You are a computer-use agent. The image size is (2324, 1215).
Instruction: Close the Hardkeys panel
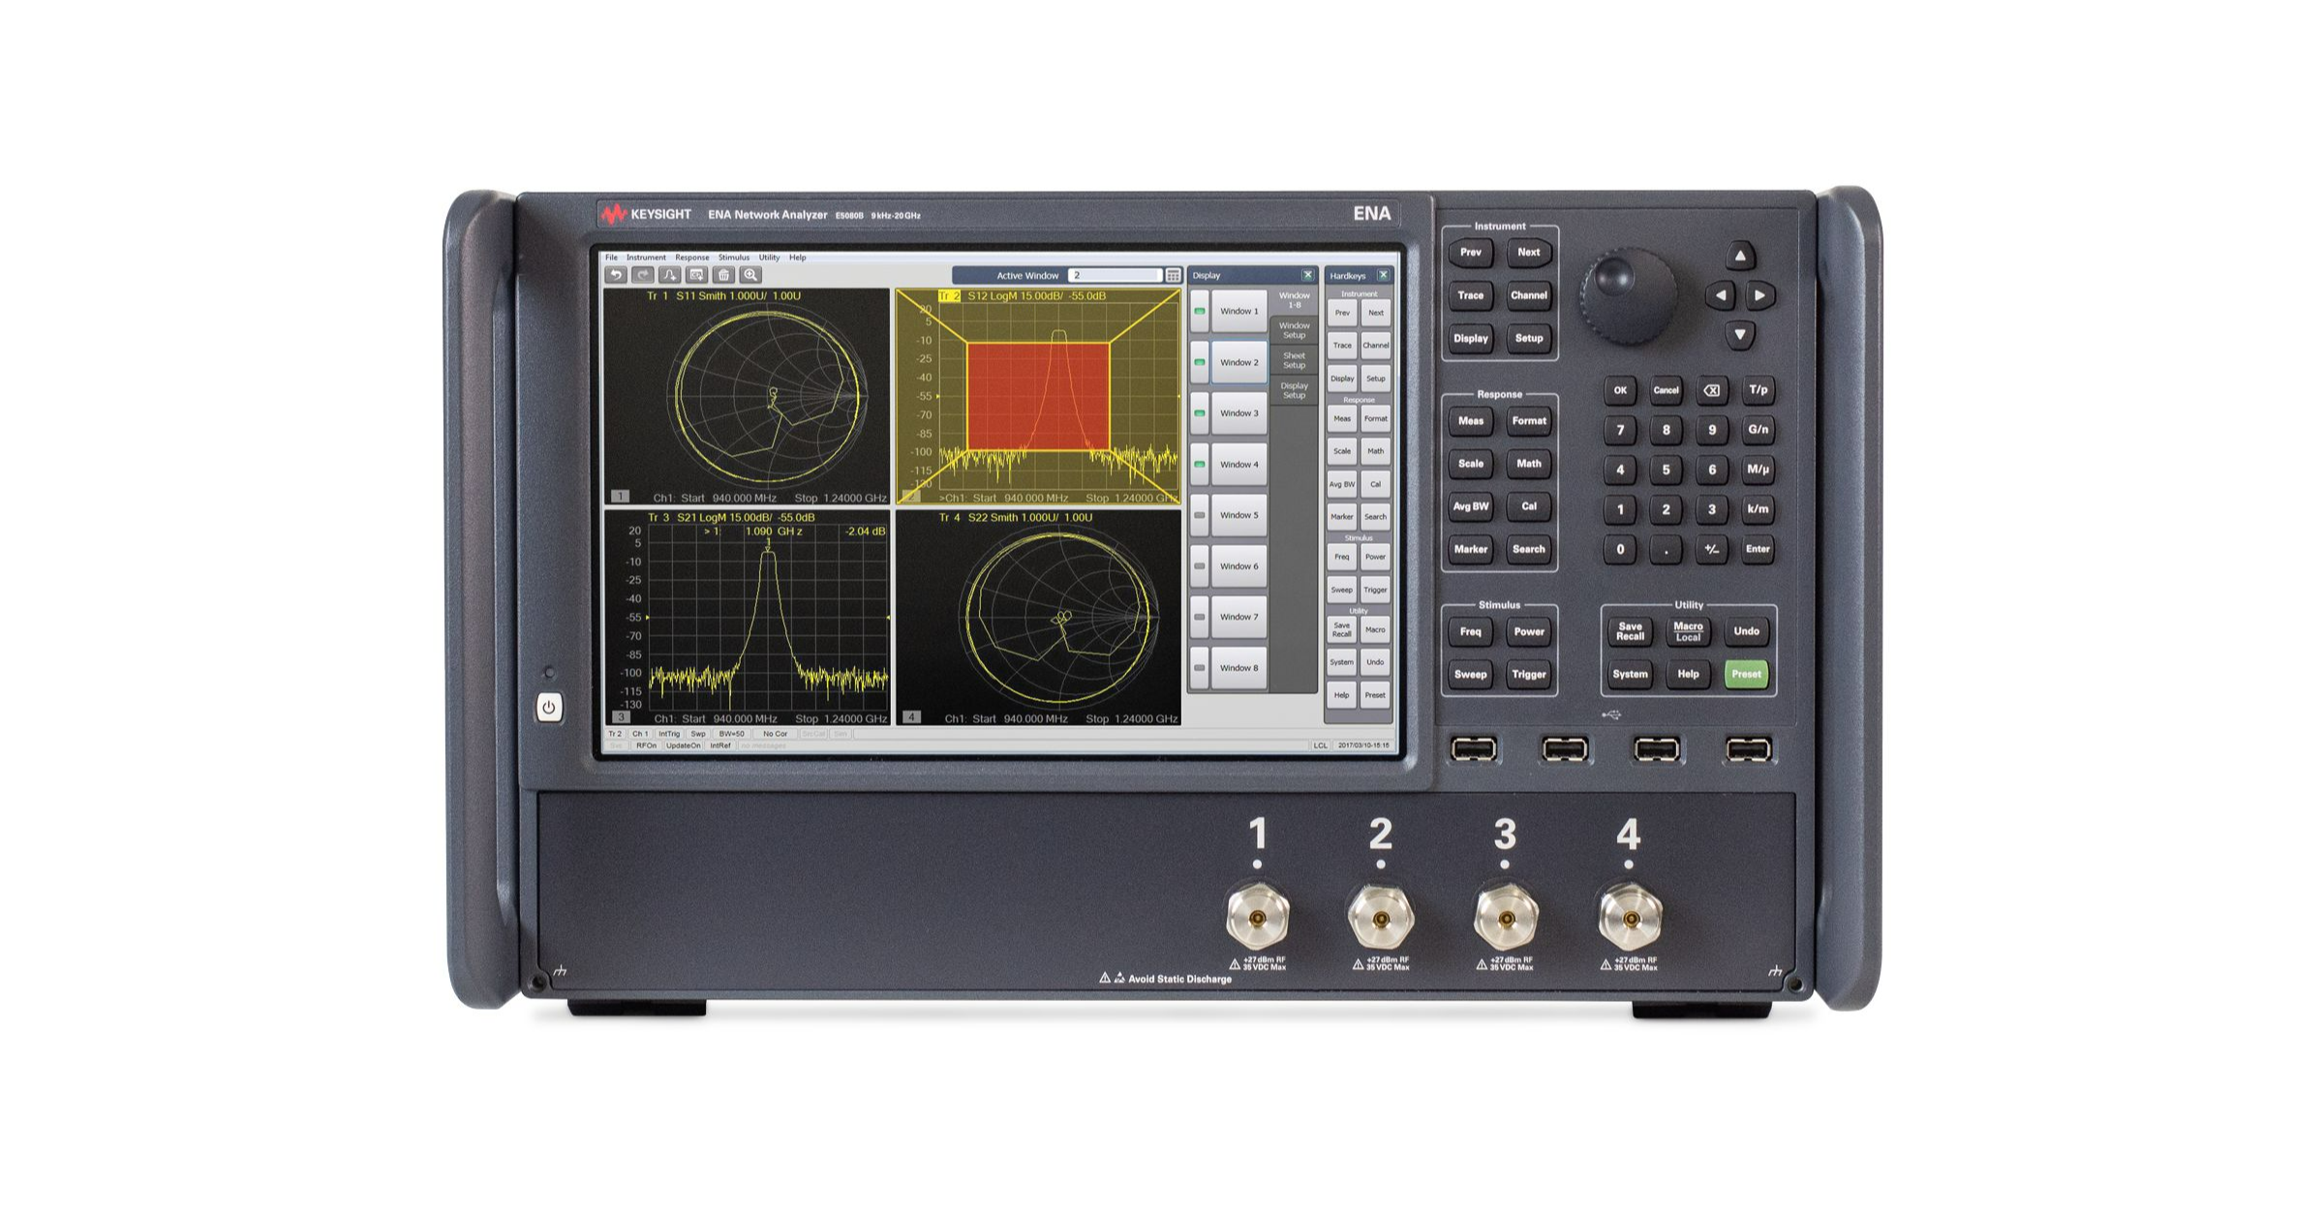point(1383,276)
